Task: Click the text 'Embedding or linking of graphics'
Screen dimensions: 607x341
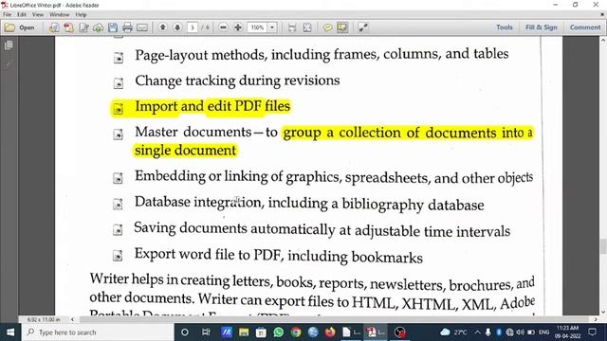Action: point(237,177)
